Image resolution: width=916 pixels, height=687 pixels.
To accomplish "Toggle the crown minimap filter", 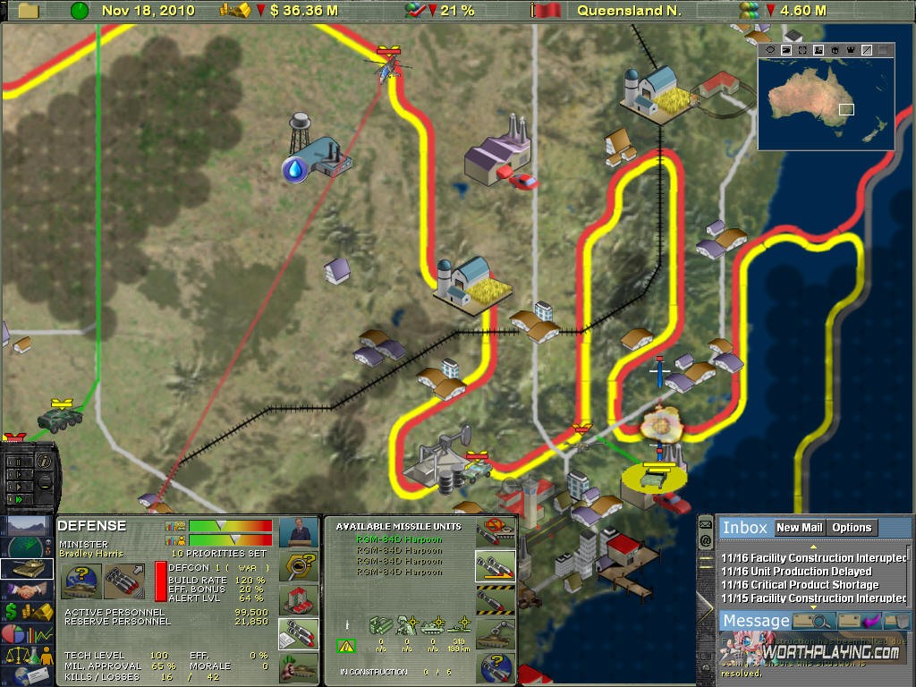I will [x=850, y=51].
